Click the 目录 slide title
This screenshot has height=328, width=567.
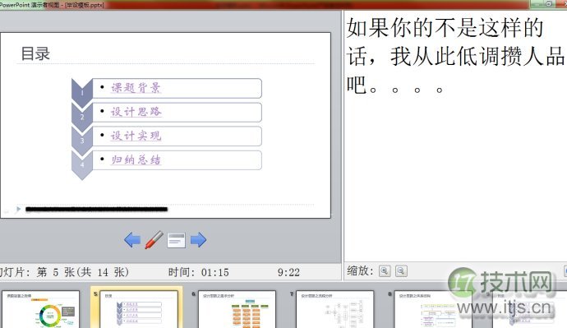35,54
